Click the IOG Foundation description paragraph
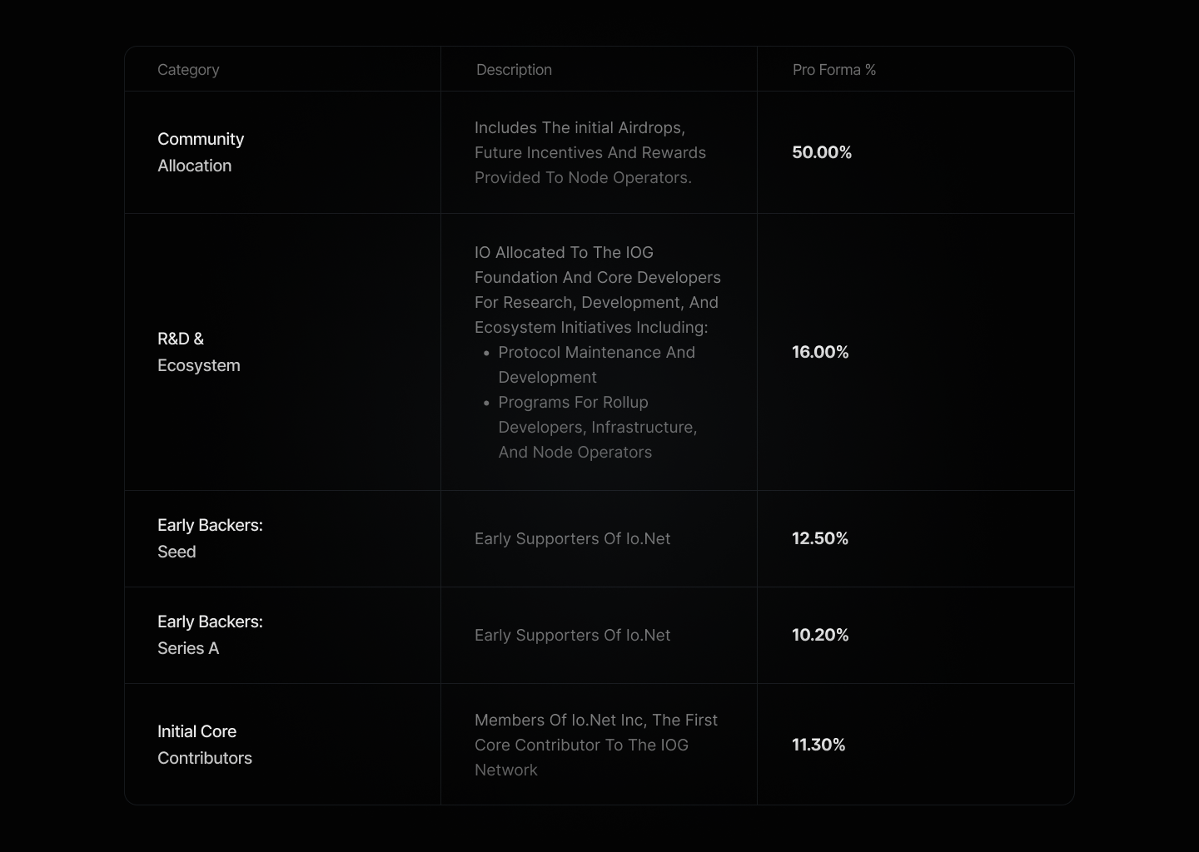 tap(597, 290)
